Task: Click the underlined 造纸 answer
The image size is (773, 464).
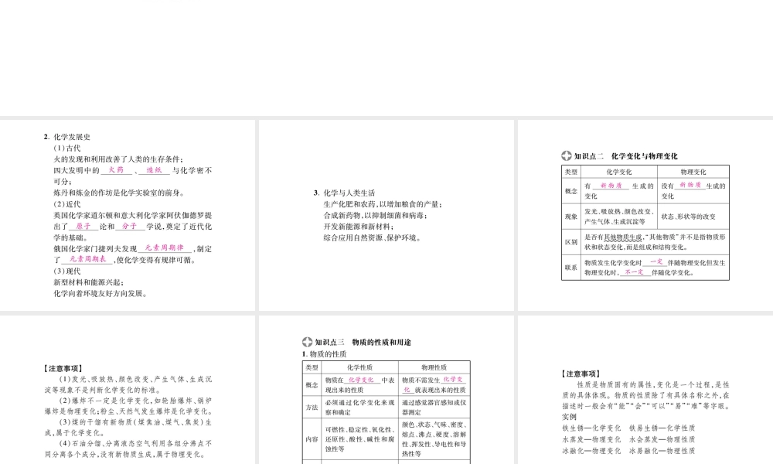Action: coord(155,171)
